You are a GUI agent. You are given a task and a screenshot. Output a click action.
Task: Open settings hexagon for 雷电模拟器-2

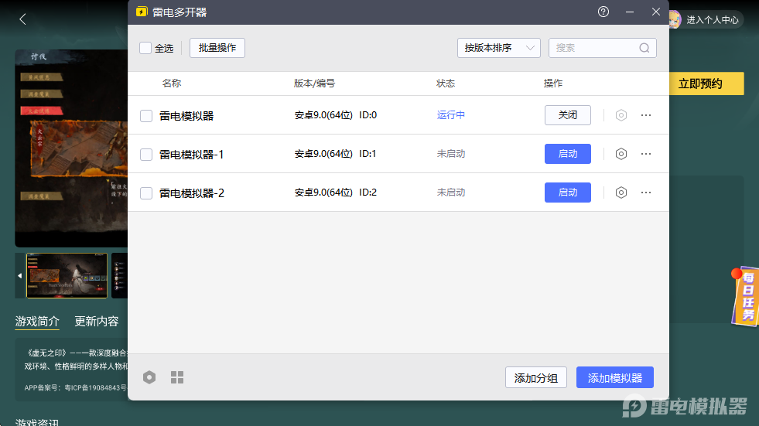(621, 193)
